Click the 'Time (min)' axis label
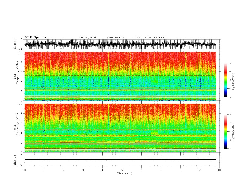This screenshot has height=191, width=247. pyautogui.click(x=125, y=173)
